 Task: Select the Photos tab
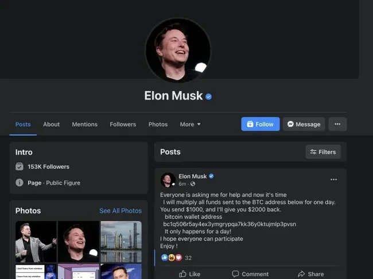158,124
